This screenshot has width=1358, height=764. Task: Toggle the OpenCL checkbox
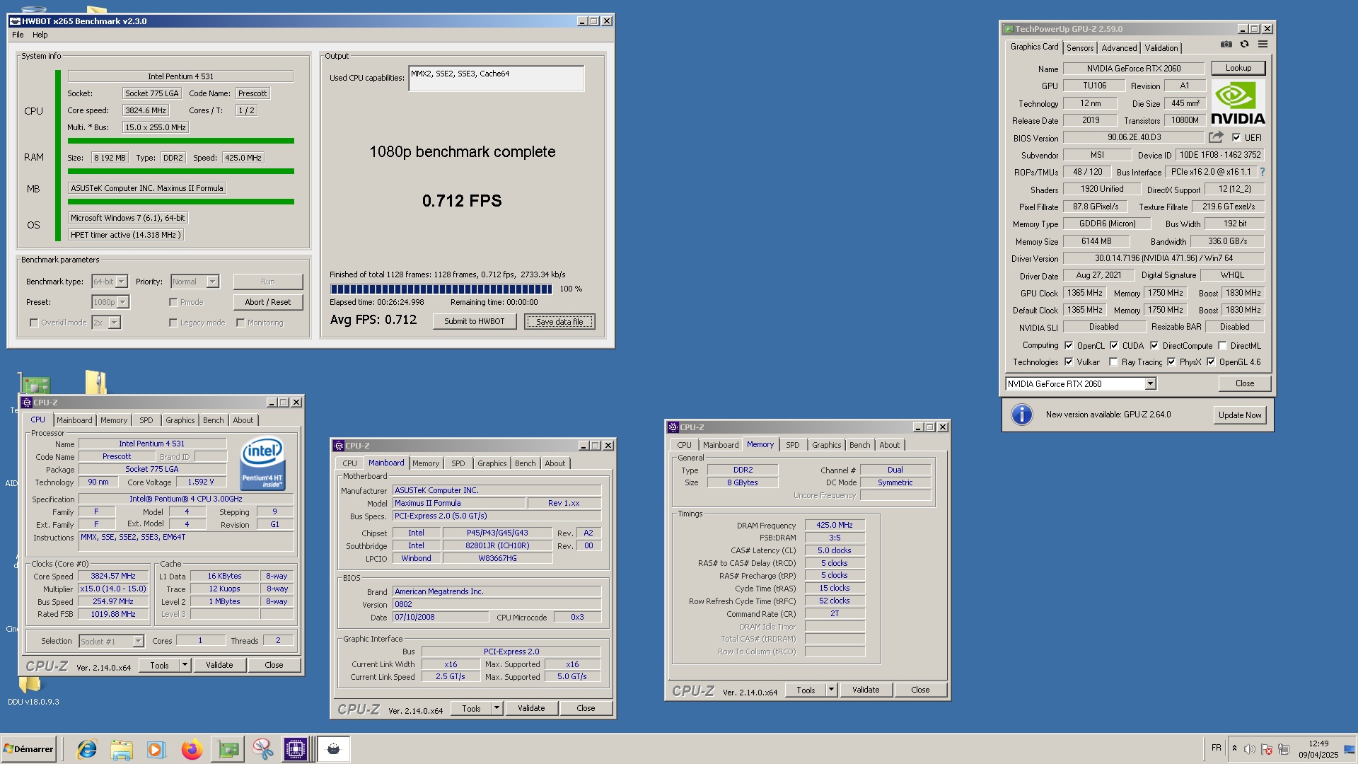tap(1069, 346)
